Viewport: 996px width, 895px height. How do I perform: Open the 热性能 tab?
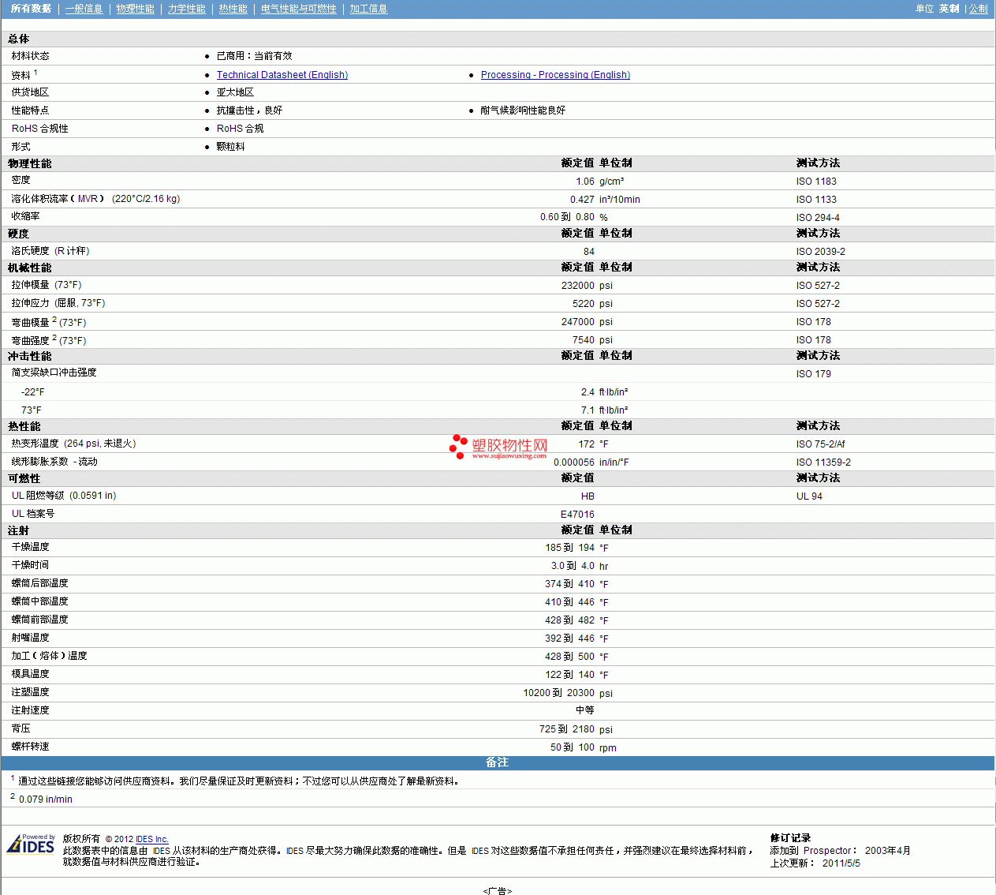(233, 9)
